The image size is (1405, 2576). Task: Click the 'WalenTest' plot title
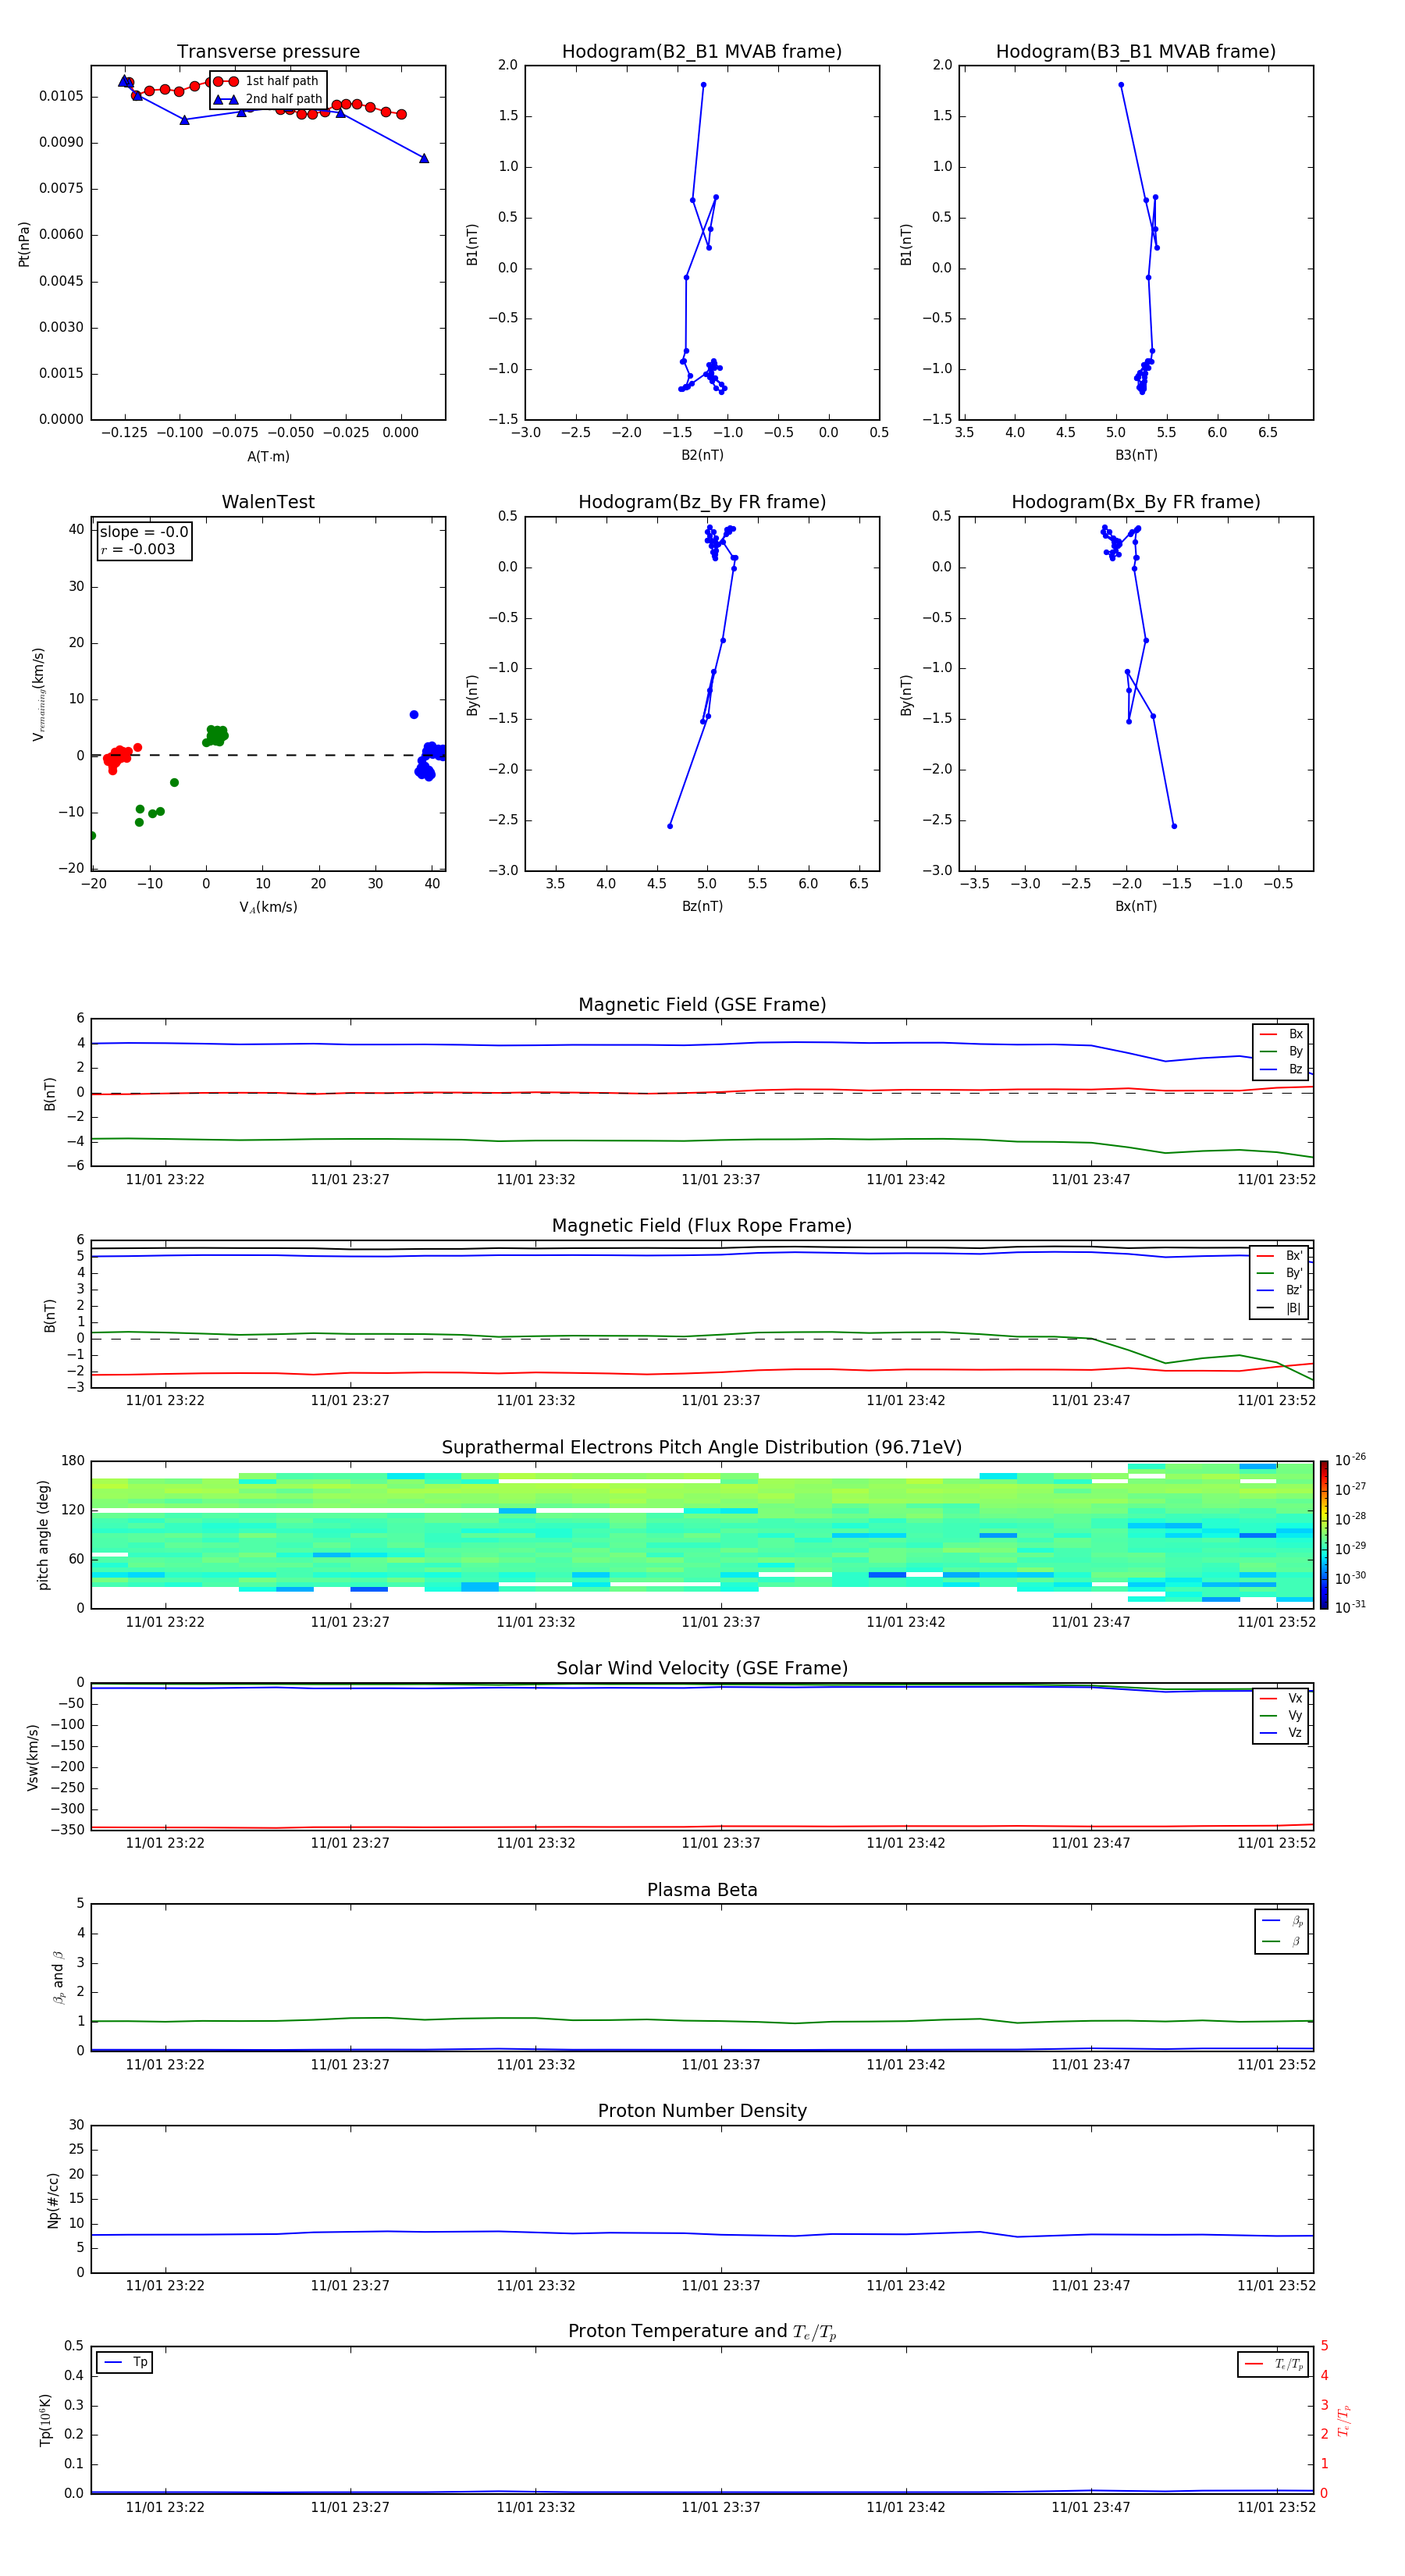tap(268, 502)
